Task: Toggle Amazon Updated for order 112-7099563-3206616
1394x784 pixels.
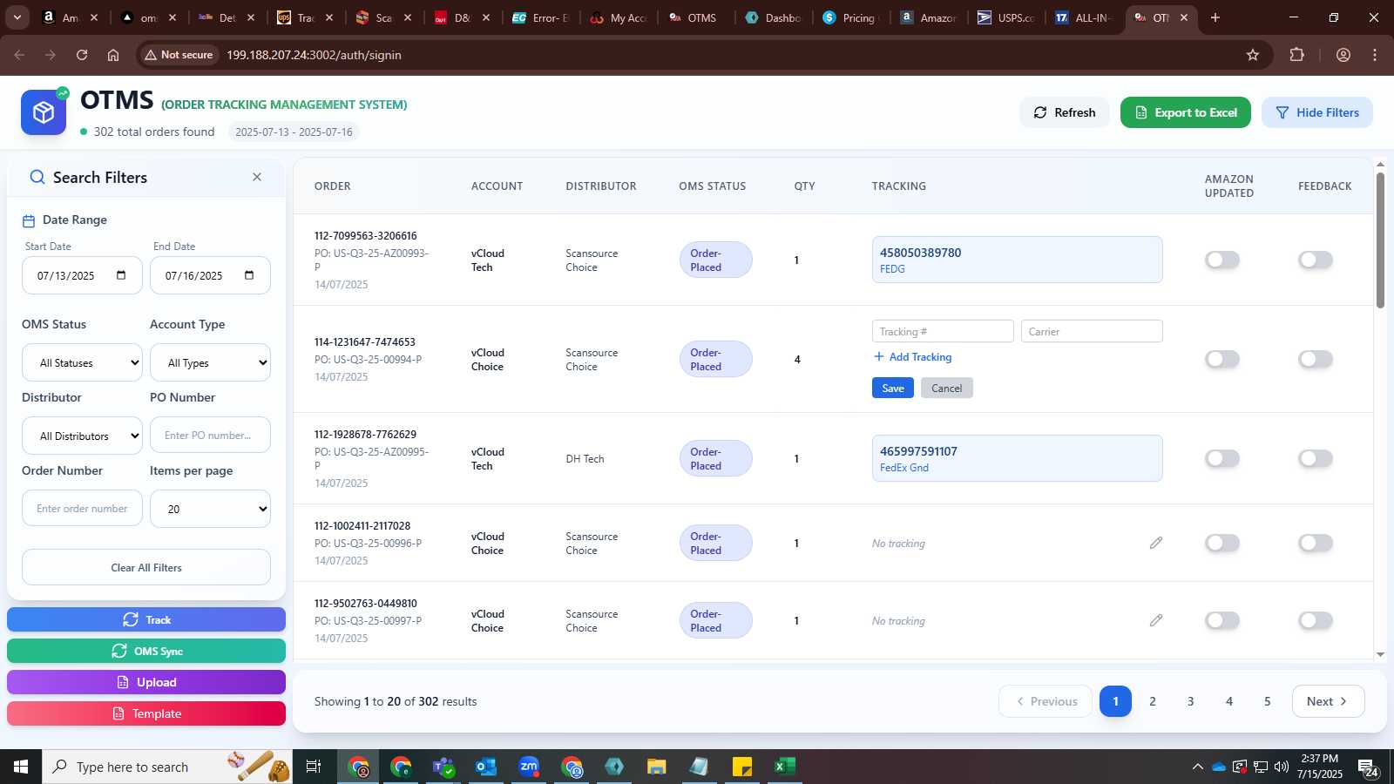Action: (1222, 260)
